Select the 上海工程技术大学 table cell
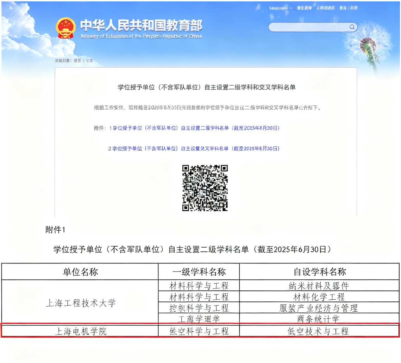This screenshot has height=363, width=401. pyautogui.click(x=80, y=302)
